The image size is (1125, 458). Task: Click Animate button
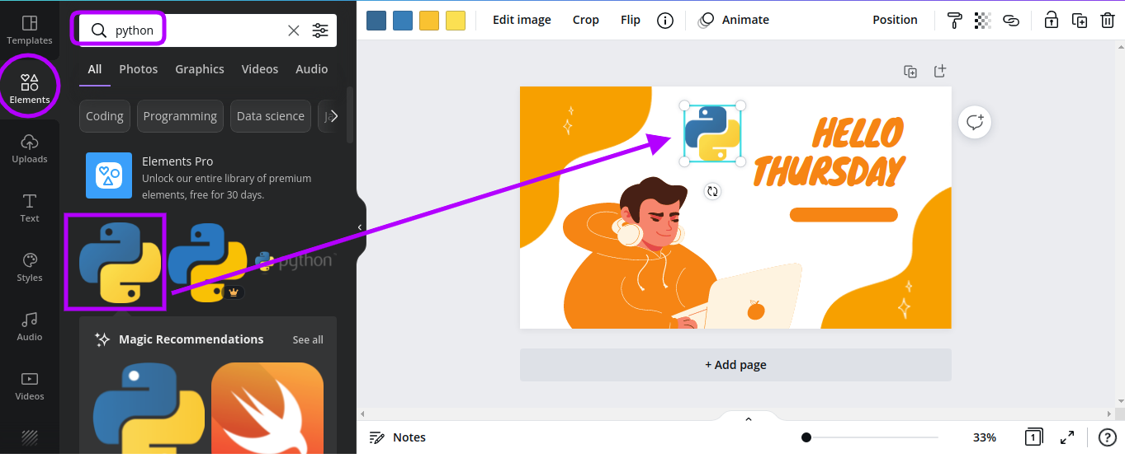(733, 20)
